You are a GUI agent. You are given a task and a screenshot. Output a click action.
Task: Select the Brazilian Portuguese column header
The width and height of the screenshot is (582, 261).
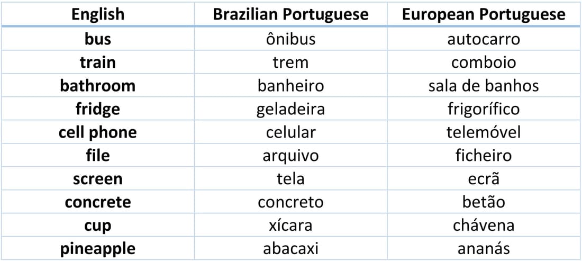(x=290, y=14)
